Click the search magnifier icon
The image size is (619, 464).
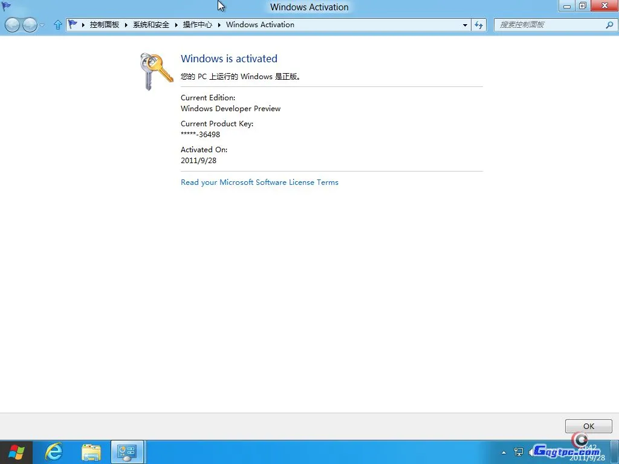(609, 25)
